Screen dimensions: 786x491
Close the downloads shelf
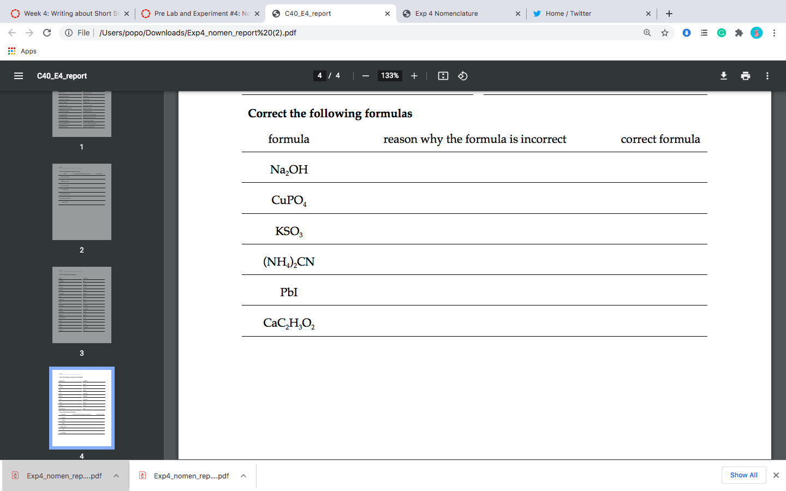[x=776, y=475]
